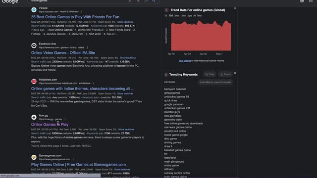Close the Trend Data widget
Viewport: 317px width, 178px height.
(x=235, y=8)
